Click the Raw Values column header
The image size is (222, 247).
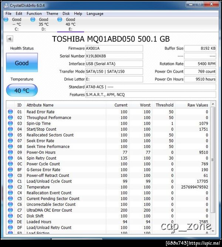192,105
